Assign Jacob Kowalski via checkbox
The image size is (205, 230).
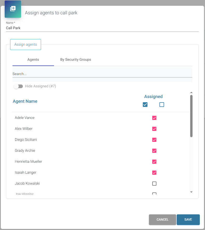point(154,184)
